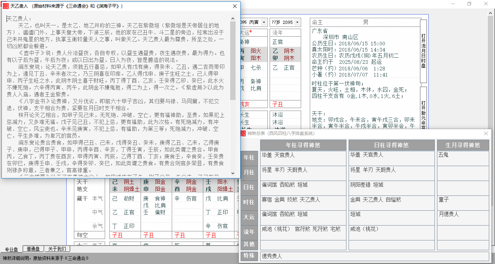Viewport: 495px width, 264px height.
Task: Expand the 77岁 2095 流年 dropdown
Action: (297, 22)
